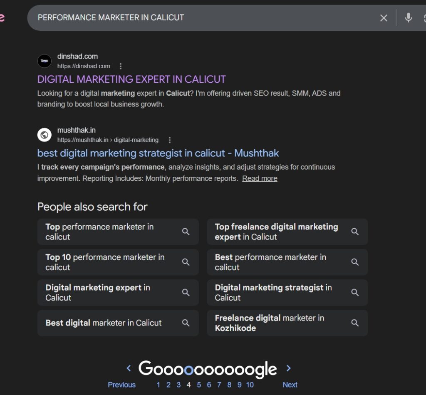Clear the search query with the X icon
This screenshot has height=395, width=426.
[x=384, y=17]
